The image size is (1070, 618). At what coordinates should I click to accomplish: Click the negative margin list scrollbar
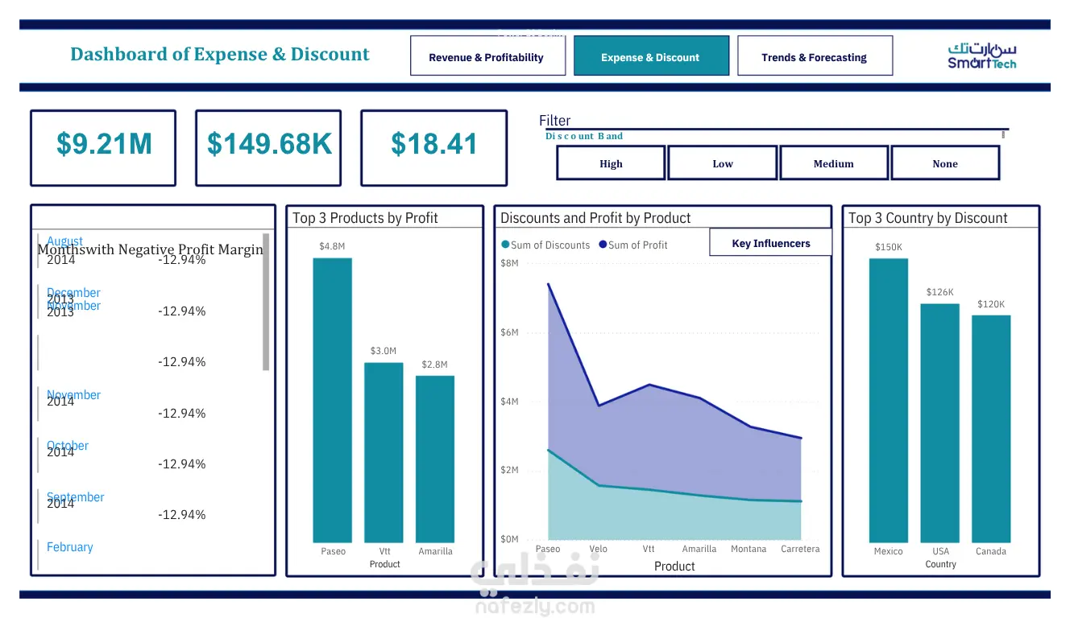(x=266, y=302)
